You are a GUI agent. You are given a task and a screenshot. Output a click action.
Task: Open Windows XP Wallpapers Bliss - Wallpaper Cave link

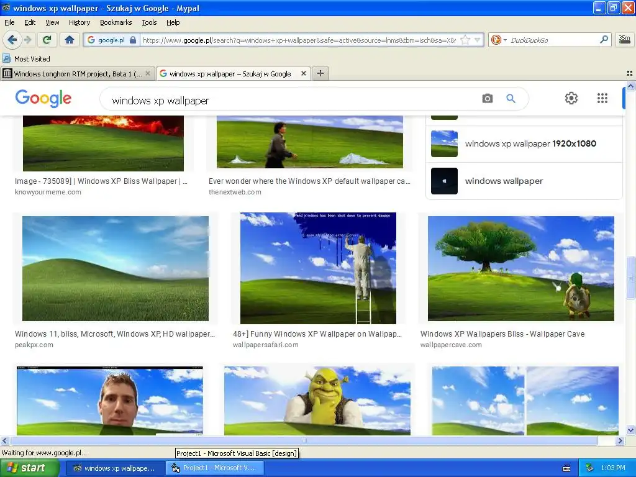[502, 334]
